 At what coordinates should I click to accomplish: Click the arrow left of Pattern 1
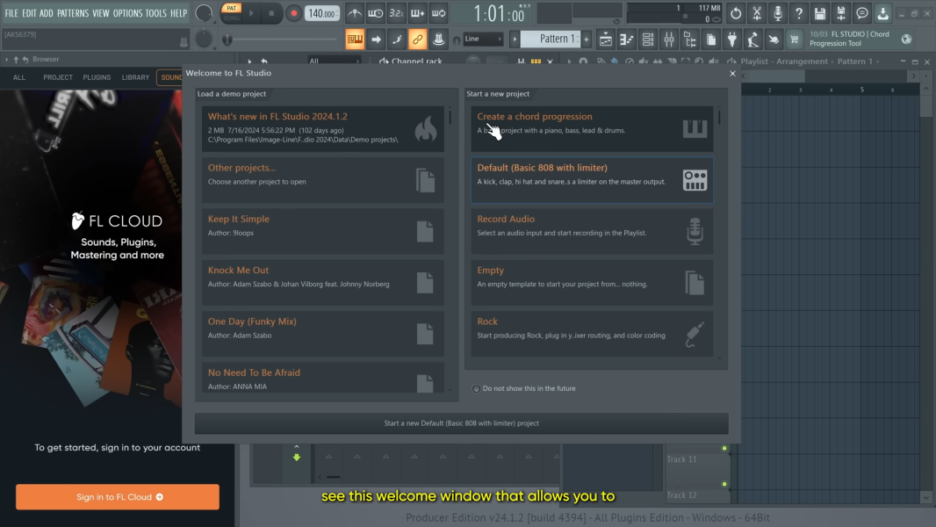pyautogui.click(x=515, y=40)
